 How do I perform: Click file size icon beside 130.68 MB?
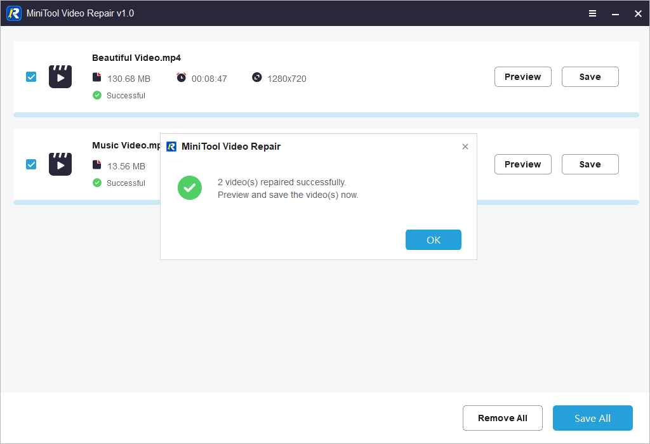pos(96,77)
